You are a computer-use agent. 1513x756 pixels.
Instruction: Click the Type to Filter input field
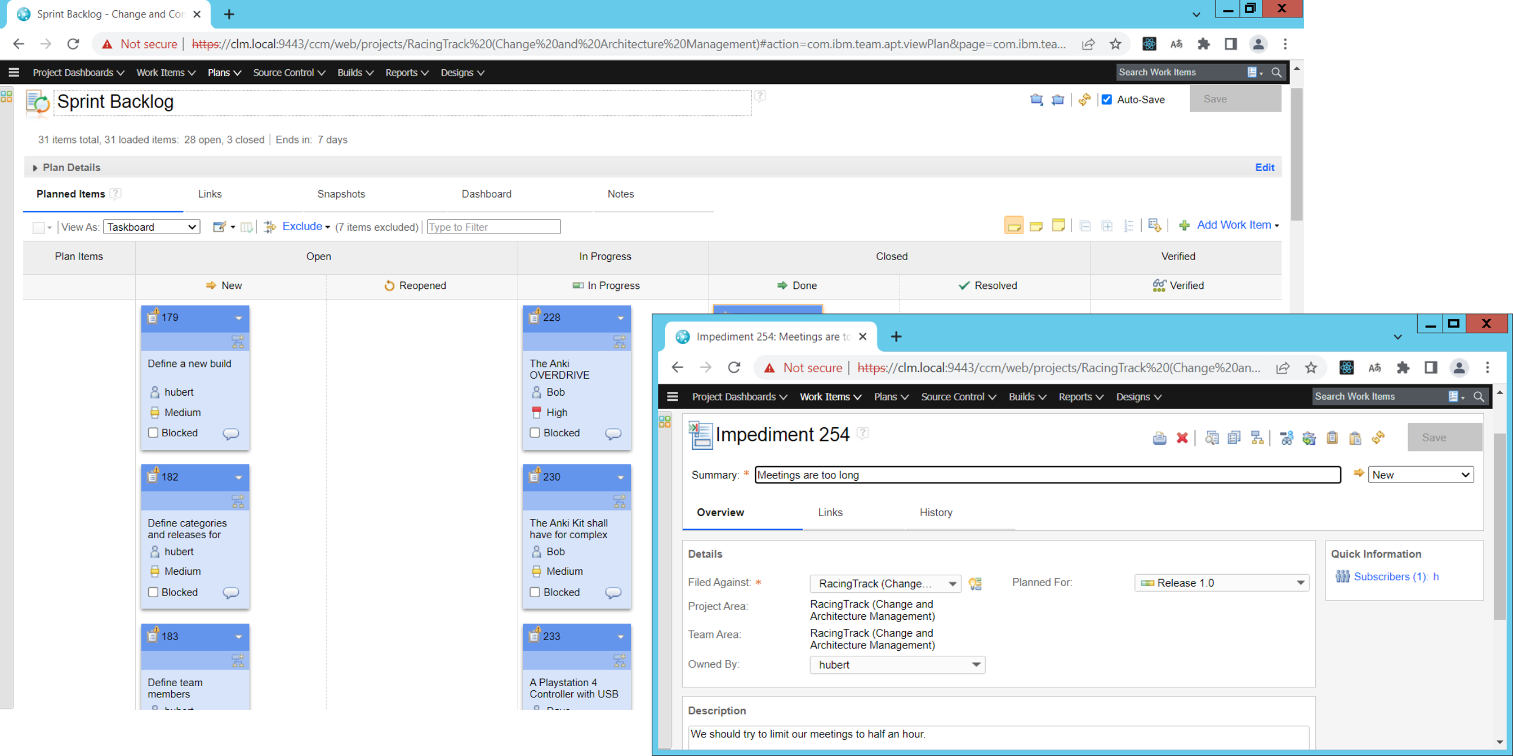(x=493, y=227)
